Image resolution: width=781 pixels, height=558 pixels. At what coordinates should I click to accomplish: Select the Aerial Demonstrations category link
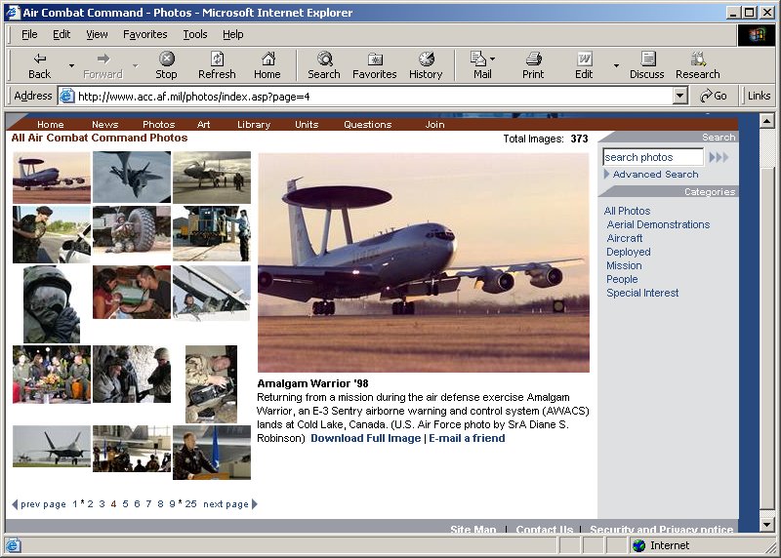(658, 224)
